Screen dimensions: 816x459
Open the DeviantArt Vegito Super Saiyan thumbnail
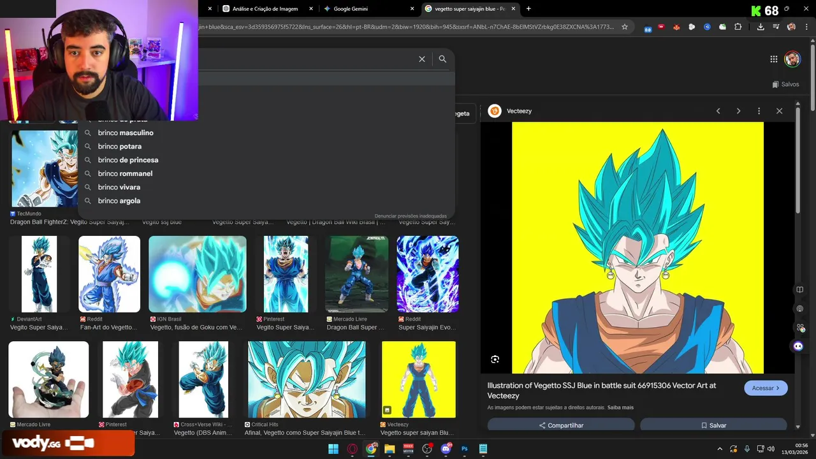point(39,274)
